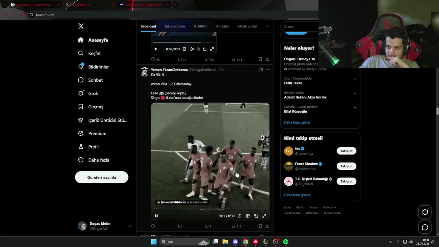Open Grok floating button at bottom right
The width and height of the screenshot is (439, 247).
pyautogui.click(x=425, y=212)
